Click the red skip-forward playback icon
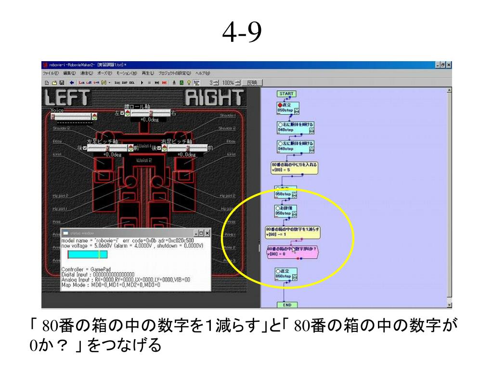The width and height of the screenshot is (493, 370). point(164,83)
